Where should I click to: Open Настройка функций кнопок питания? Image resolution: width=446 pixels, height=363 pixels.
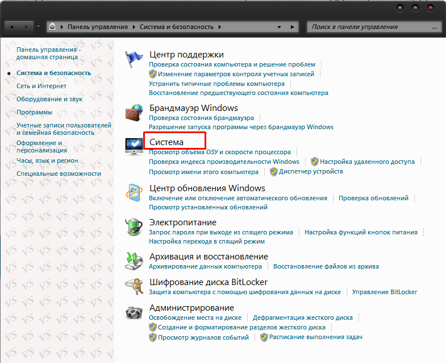[x=361, y=232]
